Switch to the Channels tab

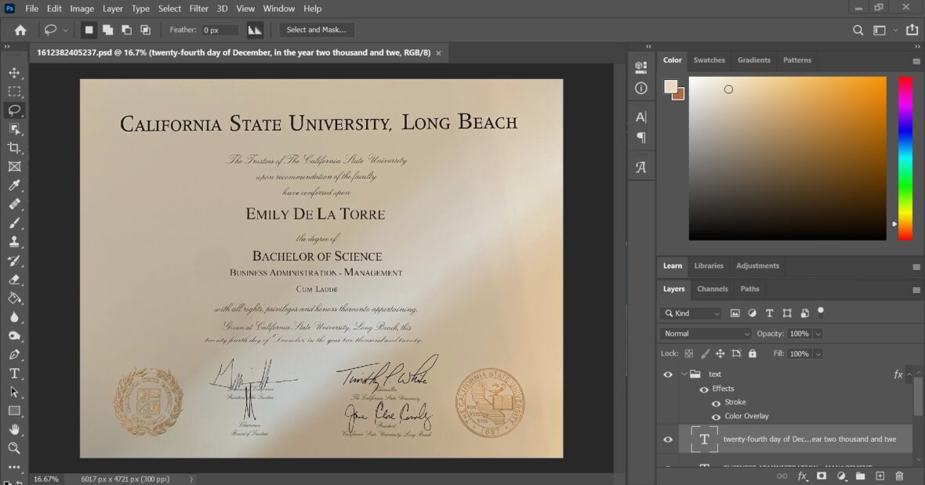pyautogui.click(x=712, y=289)
